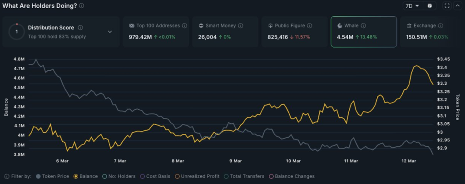Open the calendar date picker
Viewport: 465px width, 184px height.
click(x=430, y=6)
